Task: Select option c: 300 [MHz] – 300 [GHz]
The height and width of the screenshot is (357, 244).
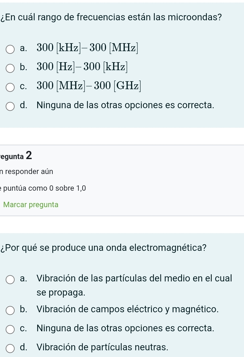Action: 10,87
